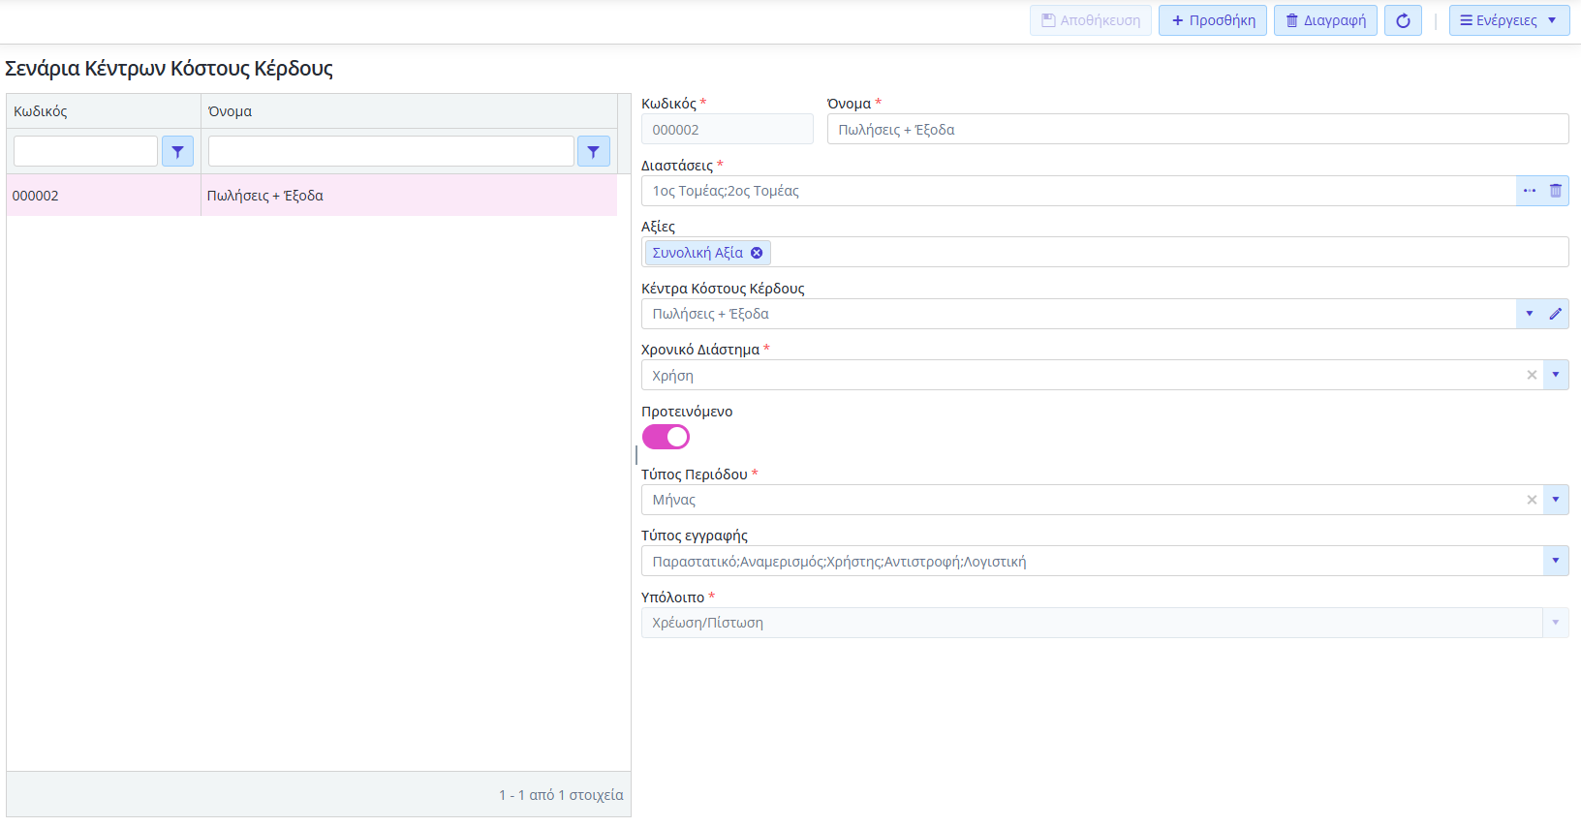Clear the Χρονικό Διάστημα value Χρήση
The image size is (1581, 827).
(1532, 375)
